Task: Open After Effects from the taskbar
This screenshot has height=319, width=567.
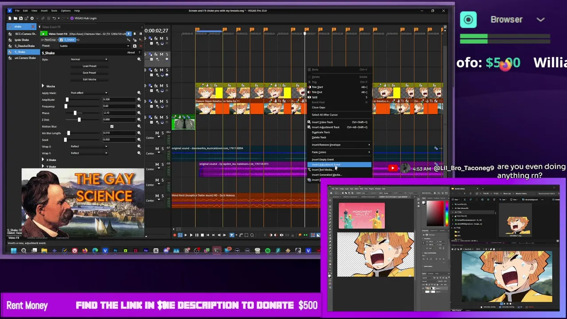Action: [x=146, y=251]
